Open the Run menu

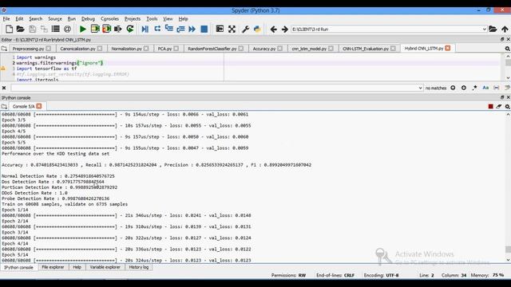coord(71,19)
